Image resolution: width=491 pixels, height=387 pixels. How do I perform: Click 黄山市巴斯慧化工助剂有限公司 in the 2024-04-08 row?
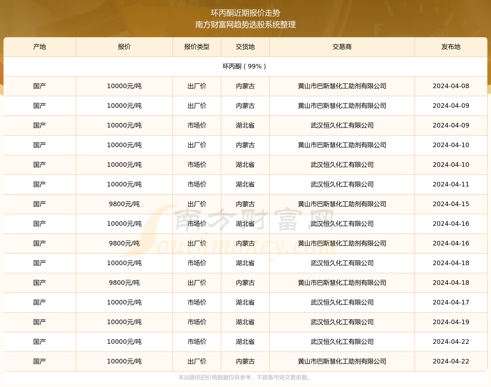pyautogui.click(x=342, y=86)
